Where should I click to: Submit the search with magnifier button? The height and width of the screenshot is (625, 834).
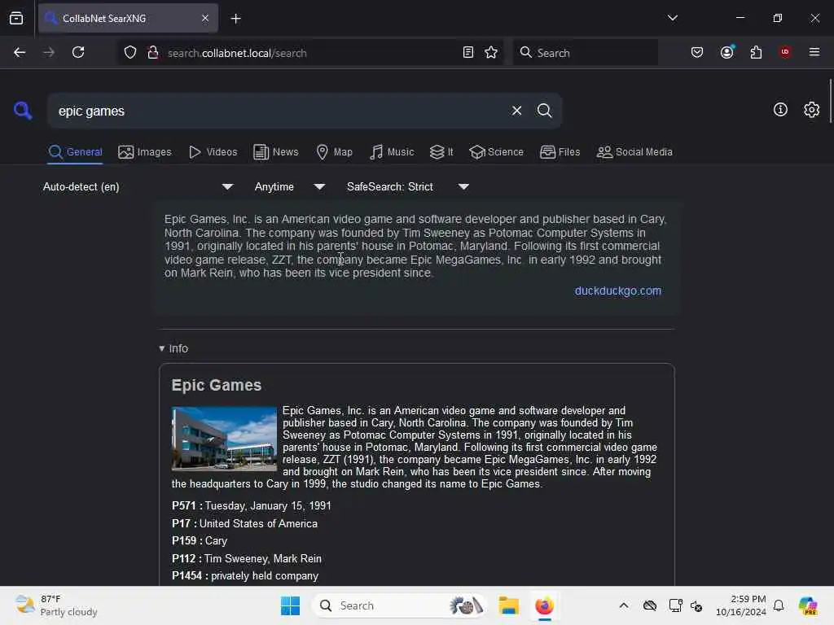544,111
